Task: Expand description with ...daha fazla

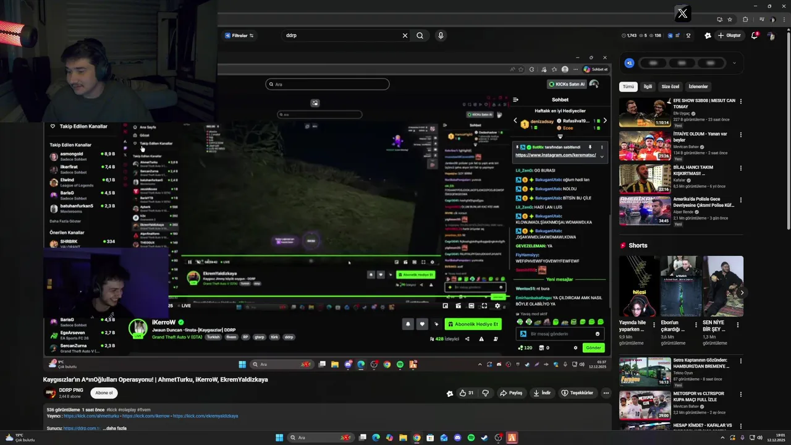Action: point(115,428)
